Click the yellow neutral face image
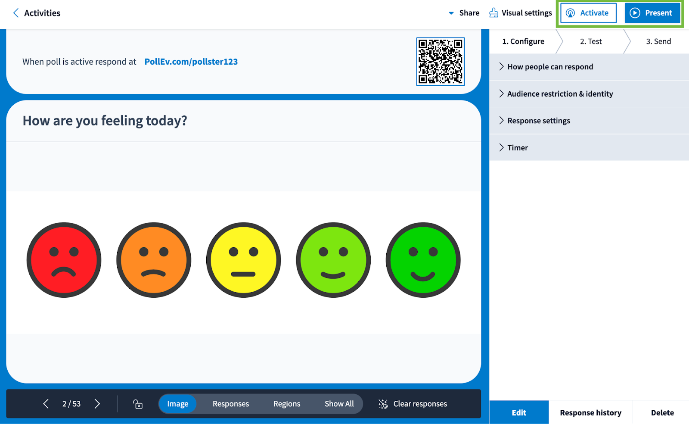Screen dimensions: 689x424 tap(244, 260)
